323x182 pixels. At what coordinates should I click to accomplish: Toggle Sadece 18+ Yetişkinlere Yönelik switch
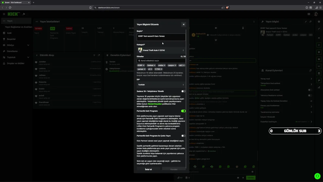[183, 91]
